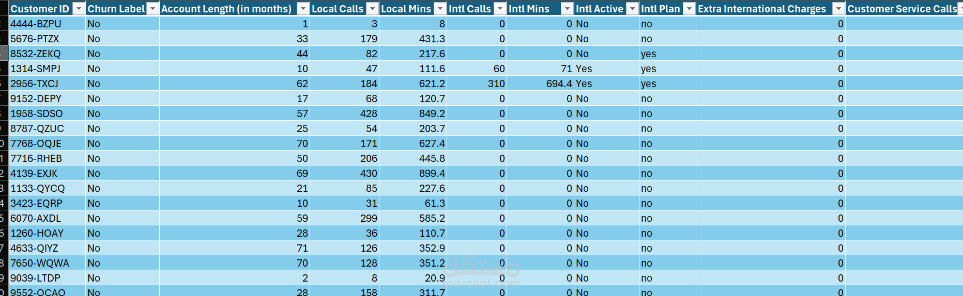Open the Intl Plan filter dropdown
The width and height of the screenshot is (963, 296).
689,9
